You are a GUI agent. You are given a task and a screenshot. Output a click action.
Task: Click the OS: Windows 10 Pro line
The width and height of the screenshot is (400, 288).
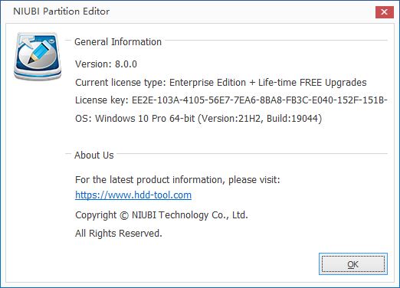point(198,119)
